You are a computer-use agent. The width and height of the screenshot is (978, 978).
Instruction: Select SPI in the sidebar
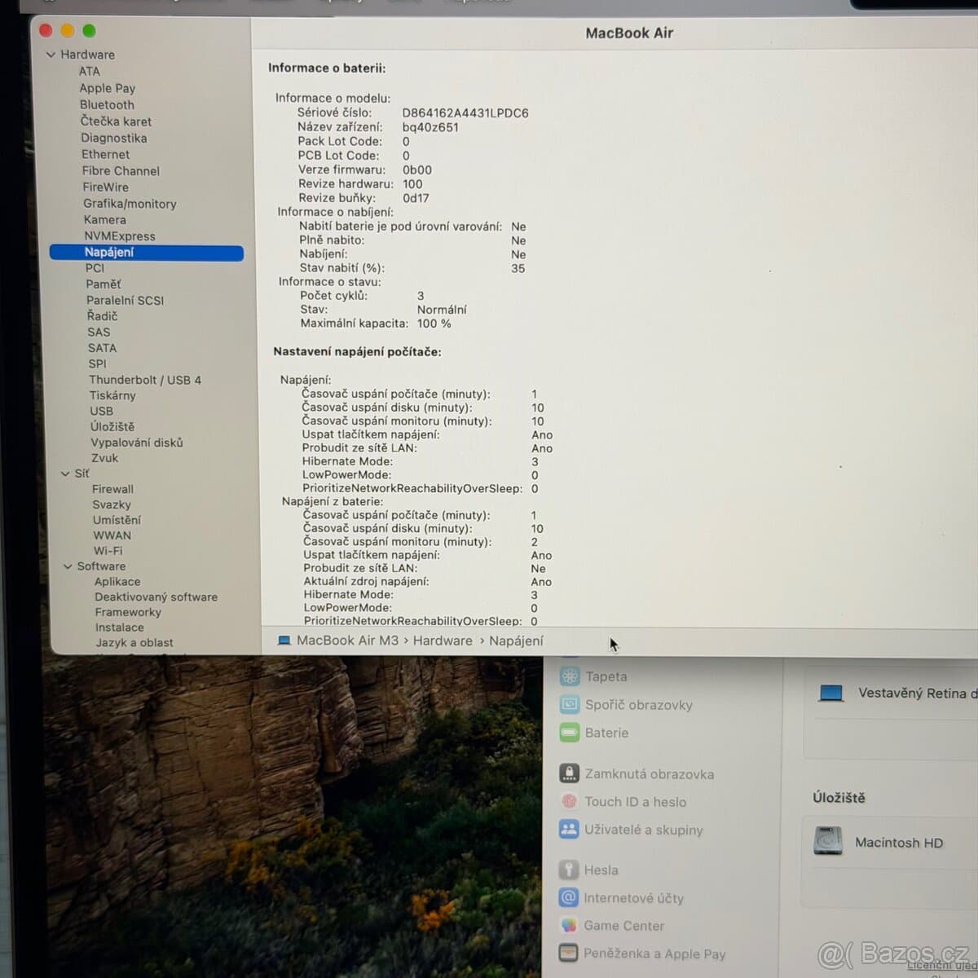[x=97, y=364]
